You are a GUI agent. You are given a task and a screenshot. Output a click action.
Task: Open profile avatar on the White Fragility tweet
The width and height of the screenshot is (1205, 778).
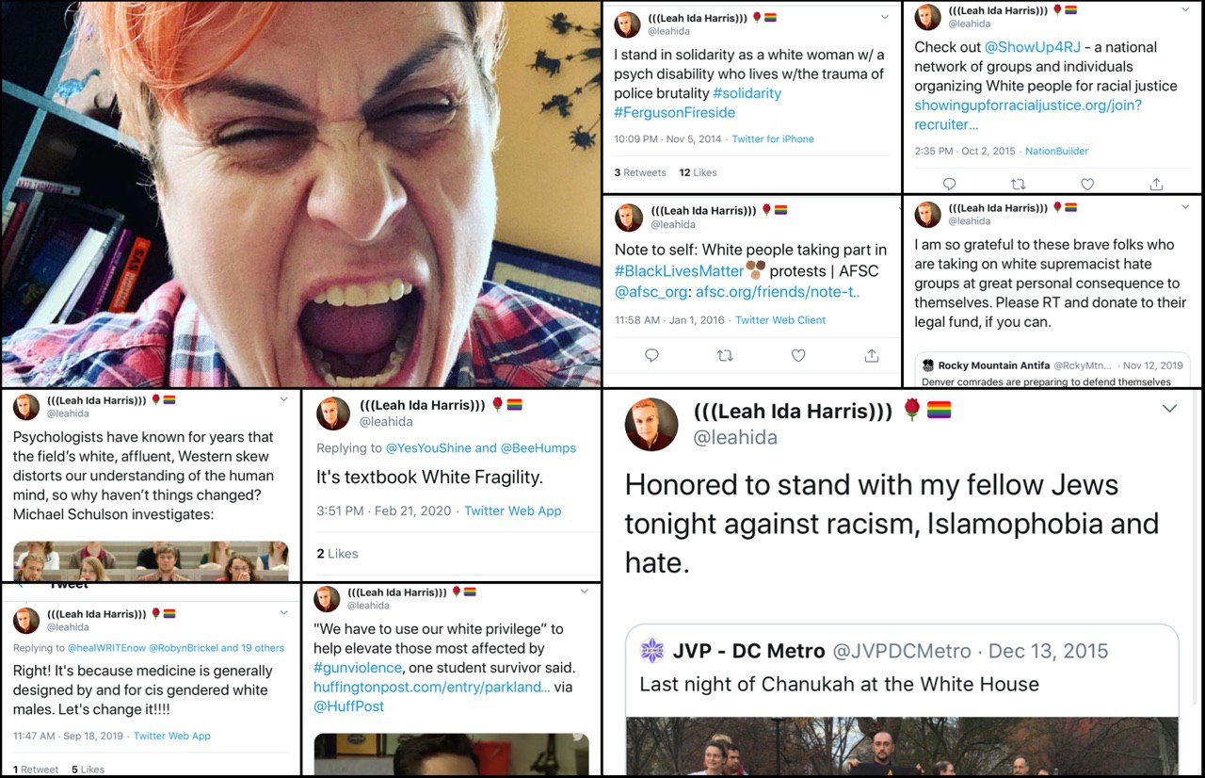coord(332,413)
